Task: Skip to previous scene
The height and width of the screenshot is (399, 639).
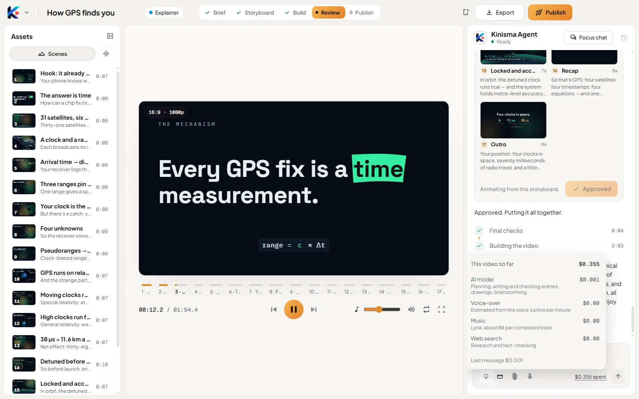Action: click(x=274, y=309)
